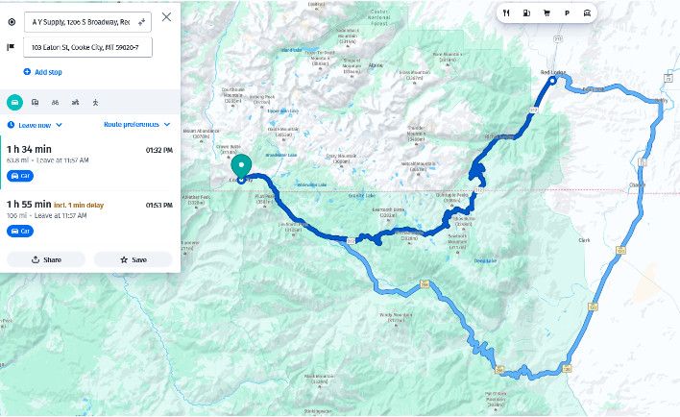
Task: Show hotels using the bed icon
Action: [587, 13]
